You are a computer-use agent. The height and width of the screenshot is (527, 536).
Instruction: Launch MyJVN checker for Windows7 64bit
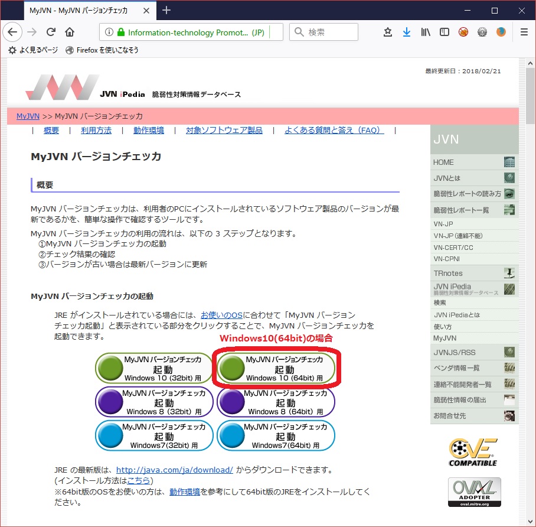276,435
